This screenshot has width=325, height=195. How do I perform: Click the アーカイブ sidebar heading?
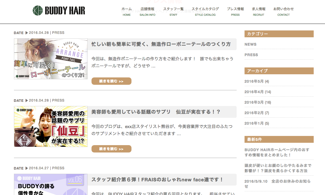coord(279,71)
